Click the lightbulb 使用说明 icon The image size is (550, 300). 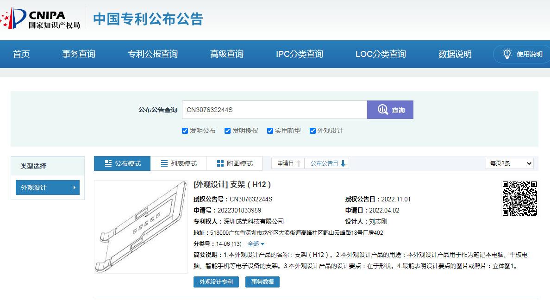coord(507,54)
